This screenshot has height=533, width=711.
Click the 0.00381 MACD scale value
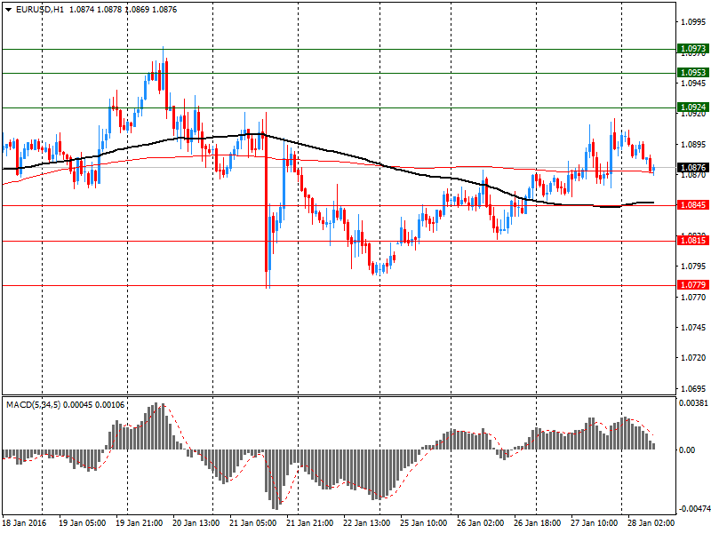click(x=693, y=403)
